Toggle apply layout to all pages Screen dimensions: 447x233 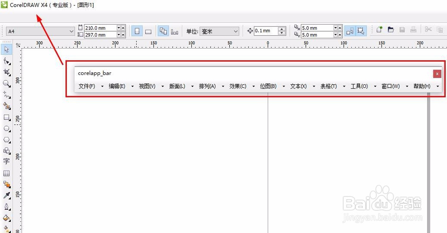click(x=163, y=31)
